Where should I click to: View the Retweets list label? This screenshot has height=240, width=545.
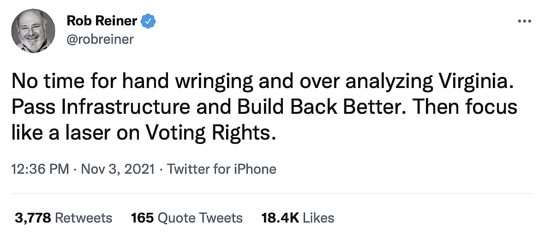[84, 218]
